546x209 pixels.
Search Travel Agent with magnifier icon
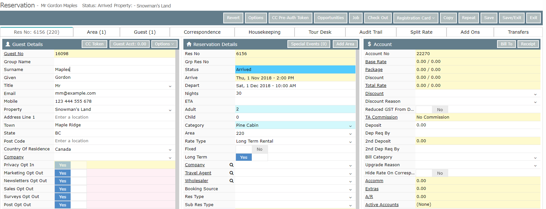(231, 173)
